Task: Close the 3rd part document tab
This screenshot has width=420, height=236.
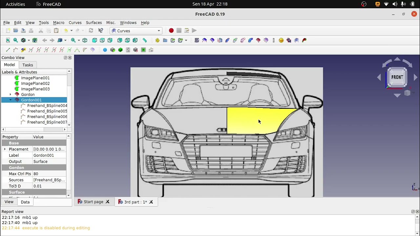Action: point(151,202)
